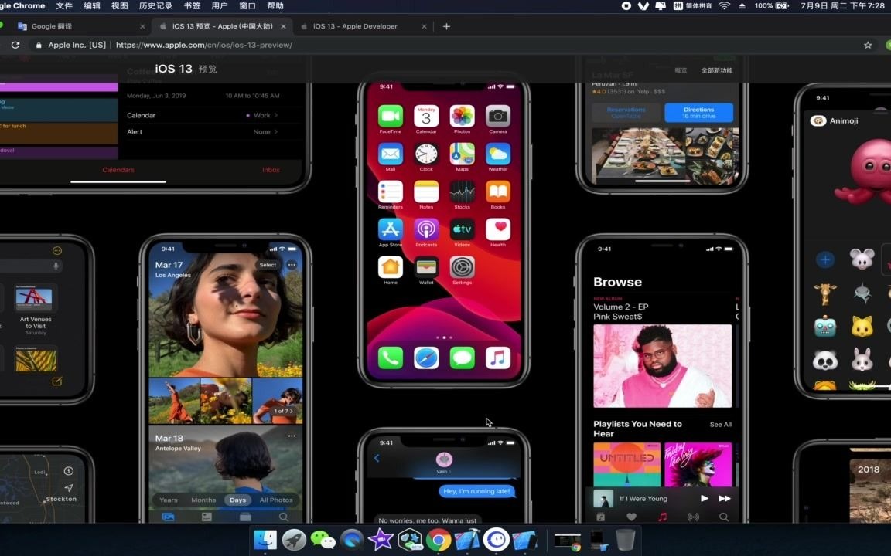
Task: Open iMovie from the Dock
Action: click(x=381, y=539)
